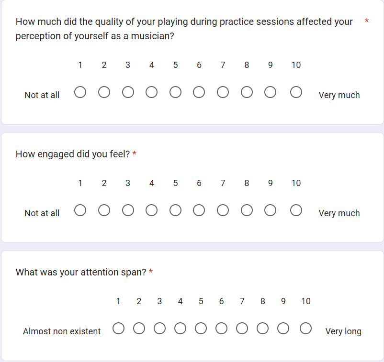Select rating 3 for how engaged you felt
Viewport: 384px width, 362px height.
click(x=128, y=210)
